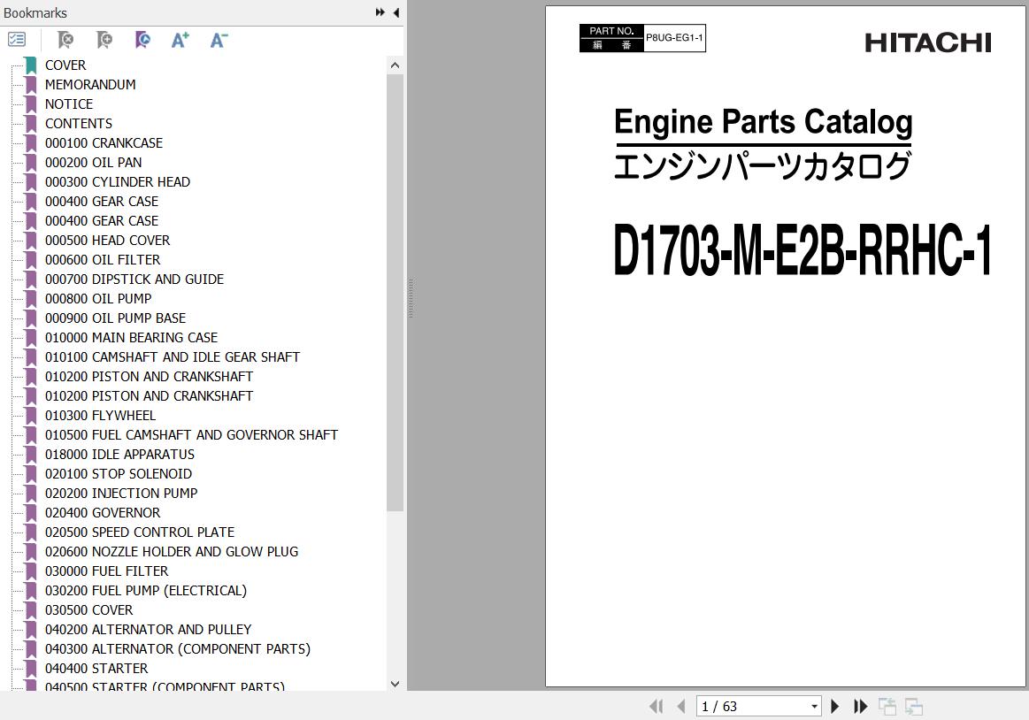This screenshot has width=1029, height=720.
Task: Click the model number D1703-M-E2B-RRHC-1
Action: coord(802,250)
